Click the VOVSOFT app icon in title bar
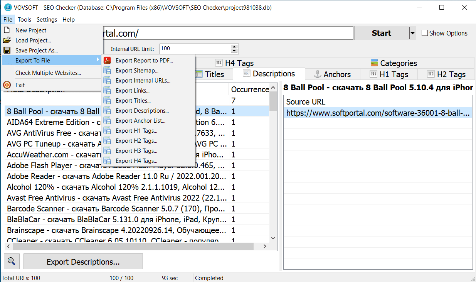Image resolution: width=476 pixels, height=282 pixels. (x=7, y=7)
